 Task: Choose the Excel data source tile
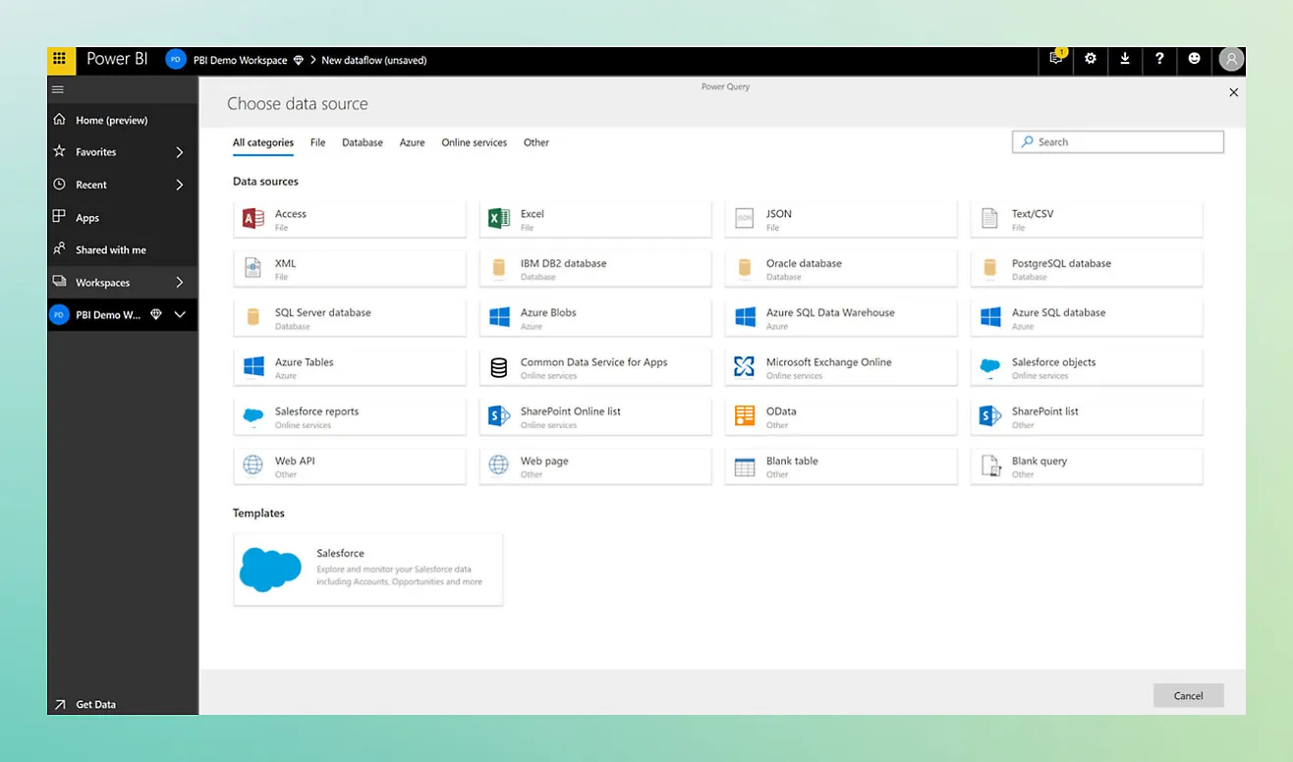[594, 219]
